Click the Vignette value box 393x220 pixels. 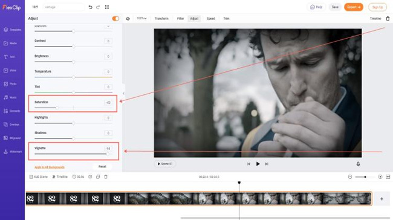click(108, 149)
